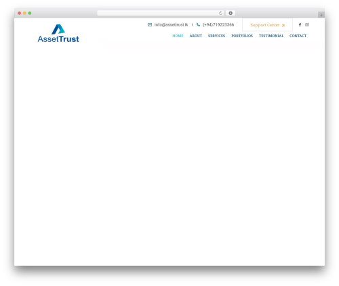Go to the HOME menu item
The height and width of the screenshot is (286, 339).
pos(178,36)
